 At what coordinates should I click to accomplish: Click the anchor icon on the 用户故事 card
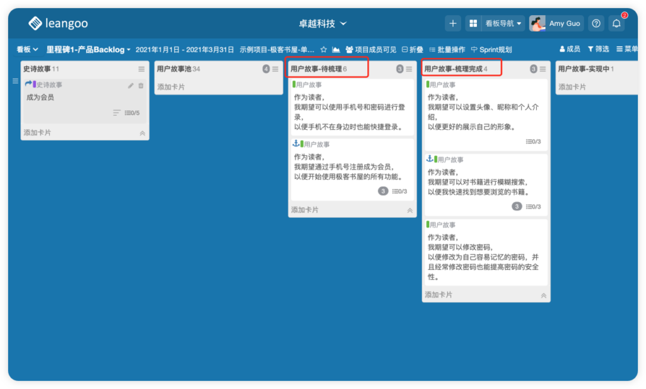click(295, 143)
